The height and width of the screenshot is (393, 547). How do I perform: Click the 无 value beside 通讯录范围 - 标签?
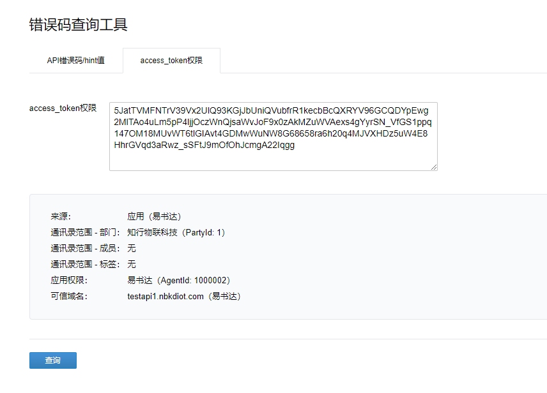pyautogui.click(x=132, y=264)
